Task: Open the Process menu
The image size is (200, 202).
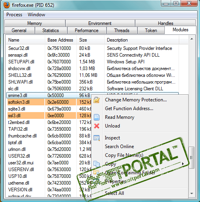Action: (14, 15)
